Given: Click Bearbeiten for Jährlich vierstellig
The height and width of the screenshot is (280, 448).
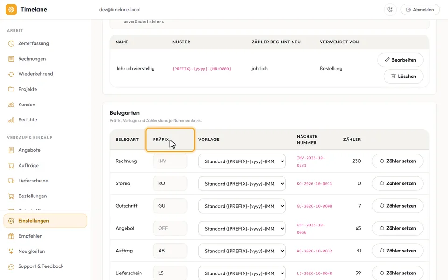Looking at the screenshot, I should (x=400, y=60).
